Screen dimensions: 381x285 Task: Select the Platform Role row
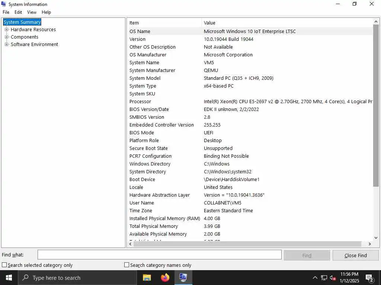click(x=250, y=140)
